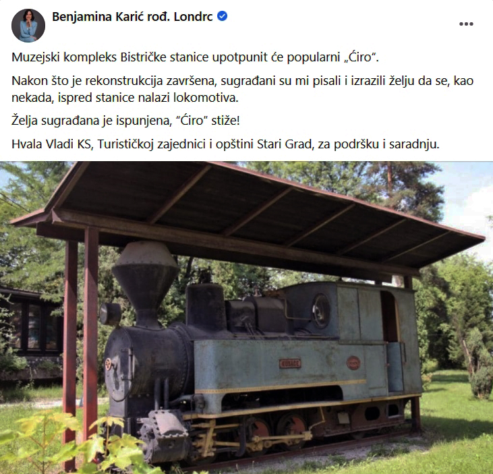Click the open cab doorway of the locomotive

point(389,316)
